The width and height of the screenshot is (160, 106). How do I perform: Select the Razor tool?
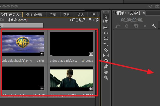(x=106, y=50)
